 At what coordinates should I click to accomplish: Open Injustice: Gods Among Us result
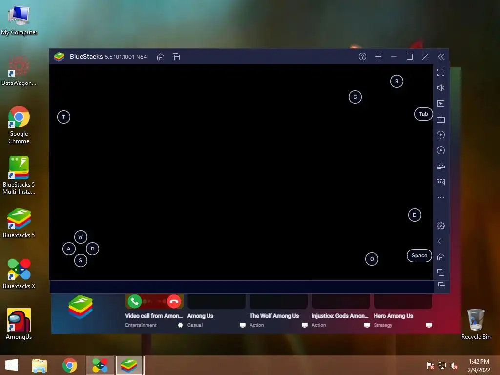340,312
